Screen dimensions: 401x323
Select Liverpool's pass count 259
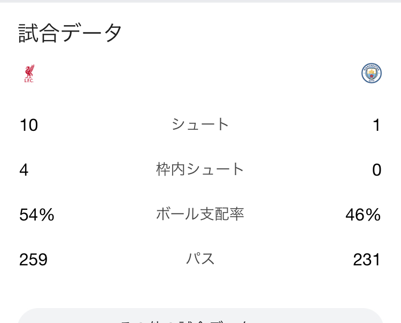pyautogui.click(x=34, y=259)
